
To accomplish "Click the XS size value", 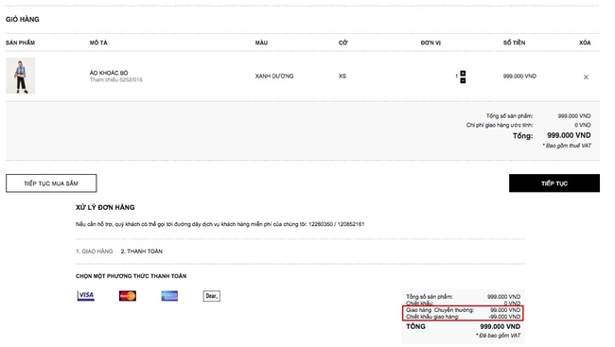I will click(x=343, y=76).
